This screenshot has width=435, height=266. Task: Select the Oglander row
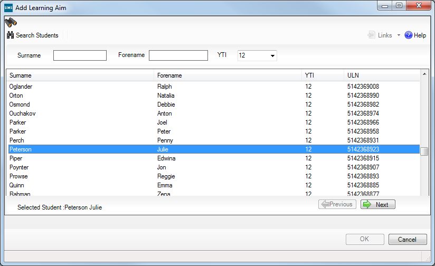214,87
